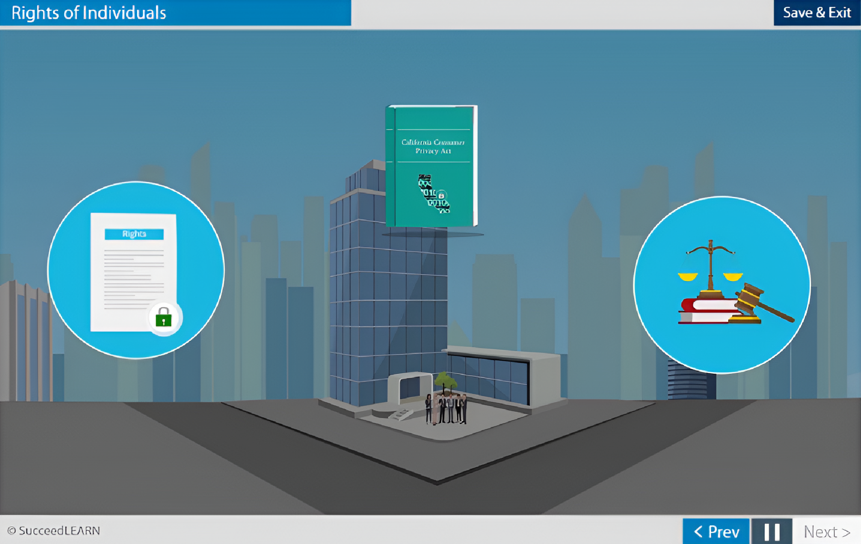The image size is (861, 544).
Task: Click the green padlock on the document
Action: pyautogui.click(x=164, y=318)
